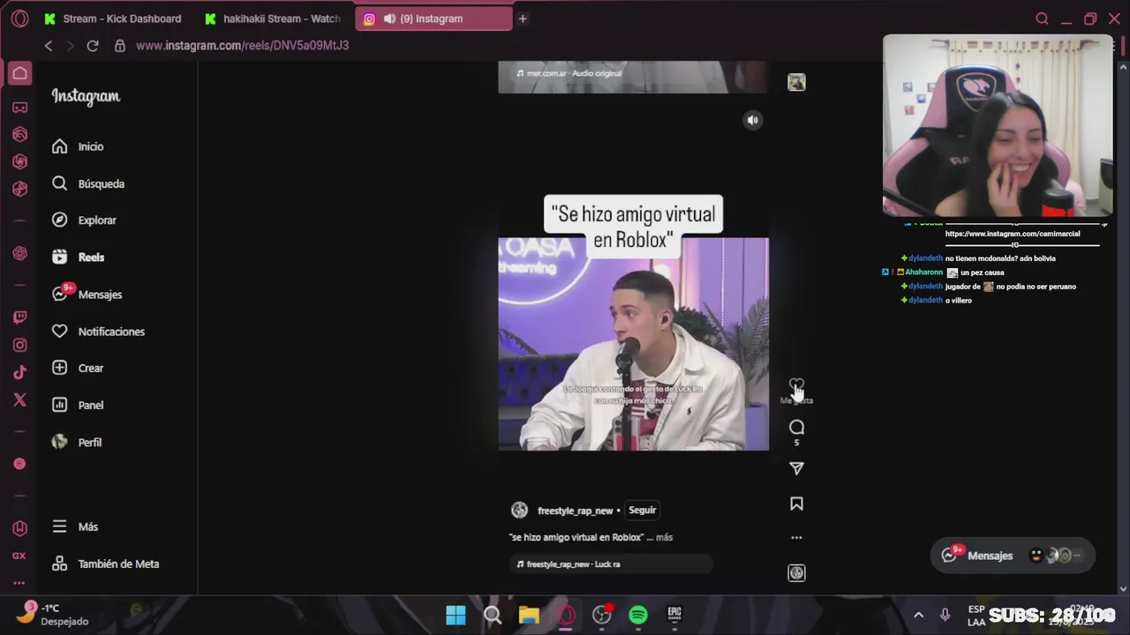Open TikTok in Opera sidebar

tap(19, 372)
